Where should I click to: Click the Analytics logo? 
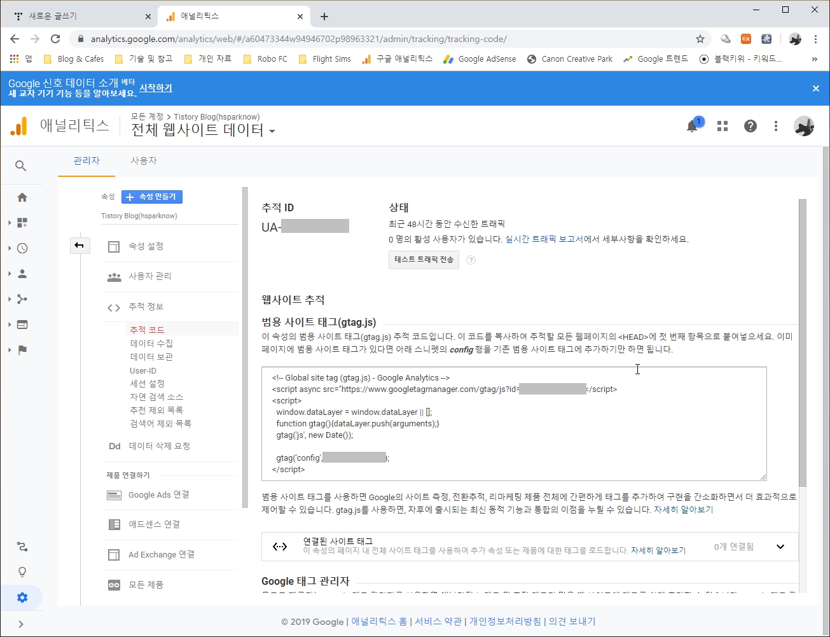point(20,126)
